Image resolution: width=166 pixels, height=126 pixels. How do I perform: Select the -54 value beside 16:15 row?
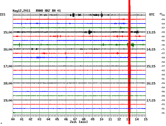pos(163,83)
